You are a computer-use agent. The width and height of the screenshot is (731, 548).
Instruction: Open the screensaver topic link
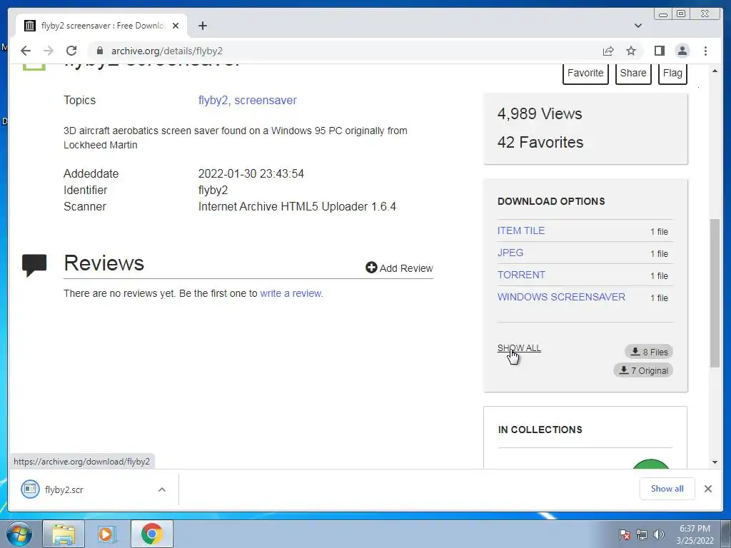(266, 100)
